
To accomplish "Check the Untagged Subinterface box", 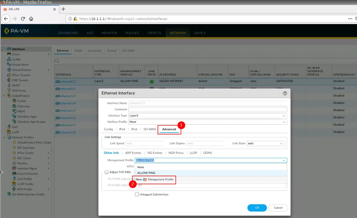I will click(137, 194).
